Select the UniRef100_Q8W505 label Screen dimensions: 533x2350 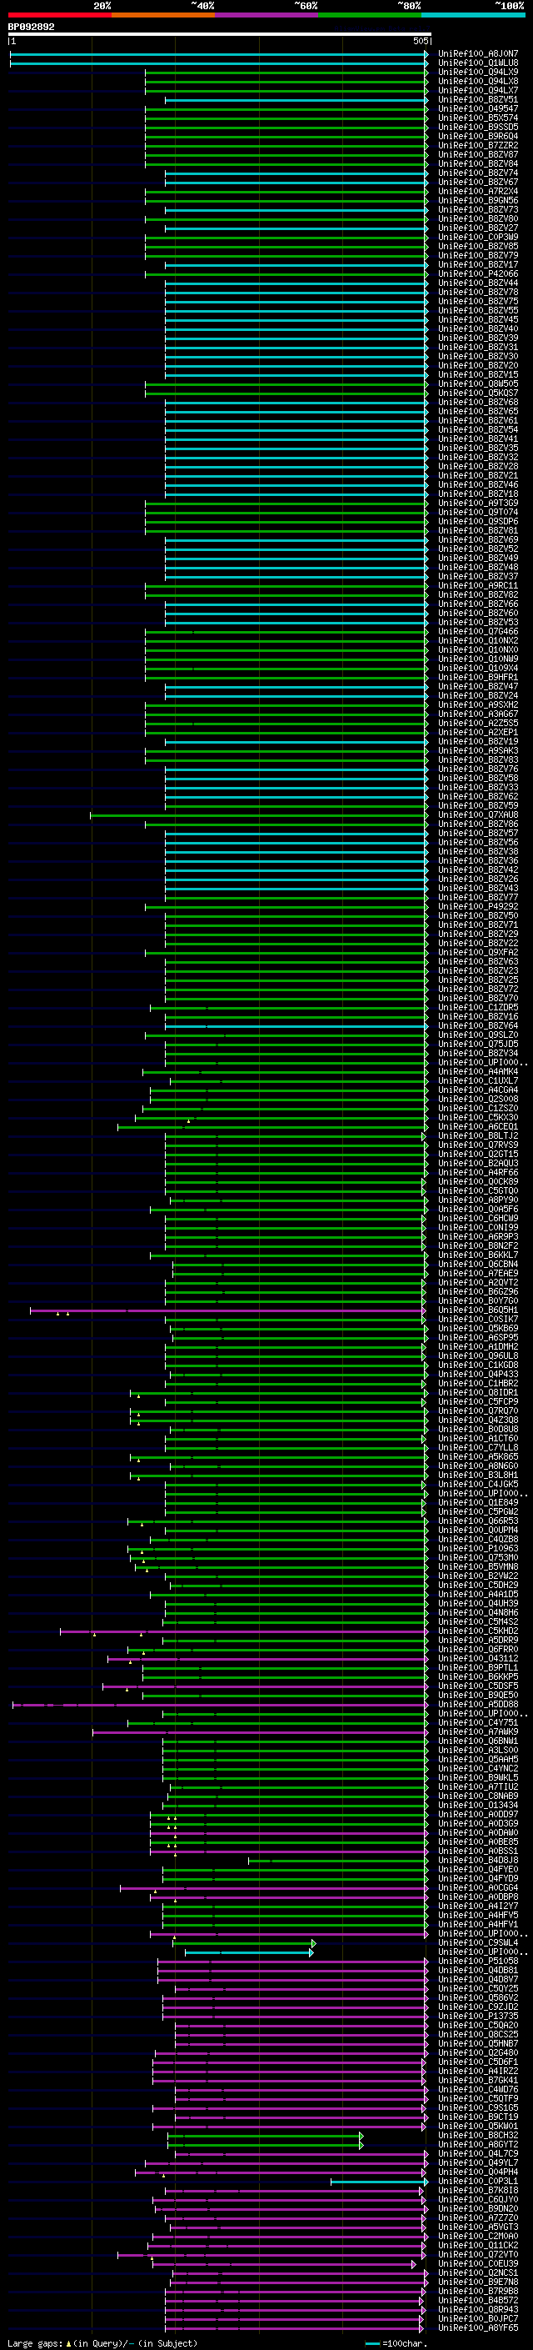478,384
